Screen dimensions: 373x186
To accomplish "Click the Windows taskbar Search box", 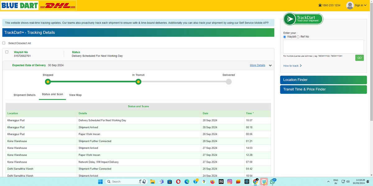I will [x=127, y=181].
